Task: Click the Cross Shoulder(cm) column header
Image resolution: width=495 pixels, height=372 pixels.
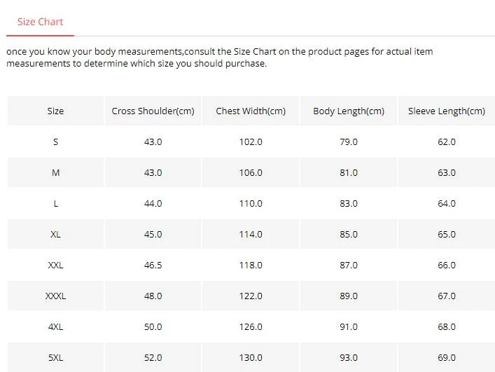Action: click(153, 111)
